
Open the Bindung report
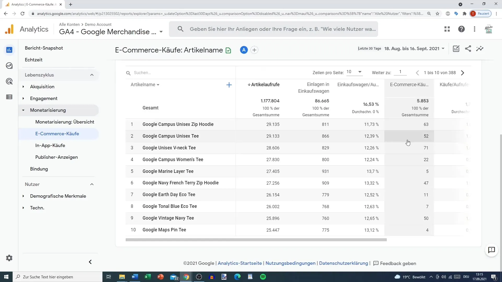click(x=39, y=169)
